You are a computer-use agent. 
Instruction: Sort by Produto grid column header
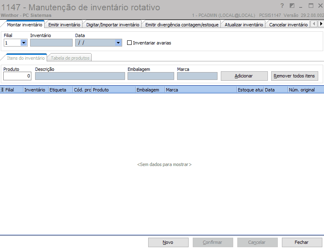[x=114, y=90]
